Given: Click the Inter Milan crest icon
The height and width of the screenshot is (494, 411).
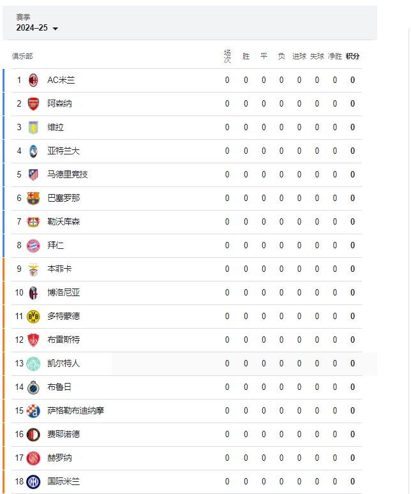Looking at the screenshot, I should coord(33,482).
